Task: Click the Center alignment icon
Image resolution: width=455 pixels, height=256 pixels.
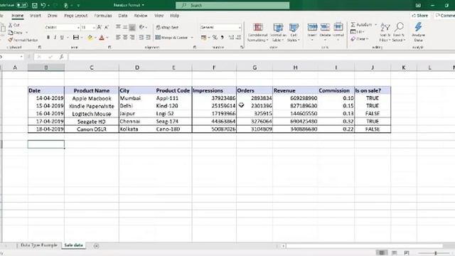Action: pos(125,37)
